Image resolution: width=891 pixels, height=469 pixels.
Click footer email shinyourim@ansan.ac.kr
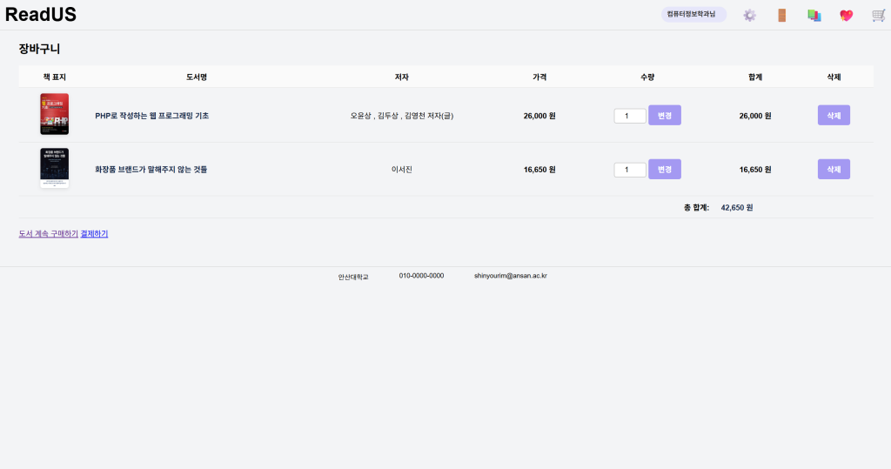tap(510, 276)
